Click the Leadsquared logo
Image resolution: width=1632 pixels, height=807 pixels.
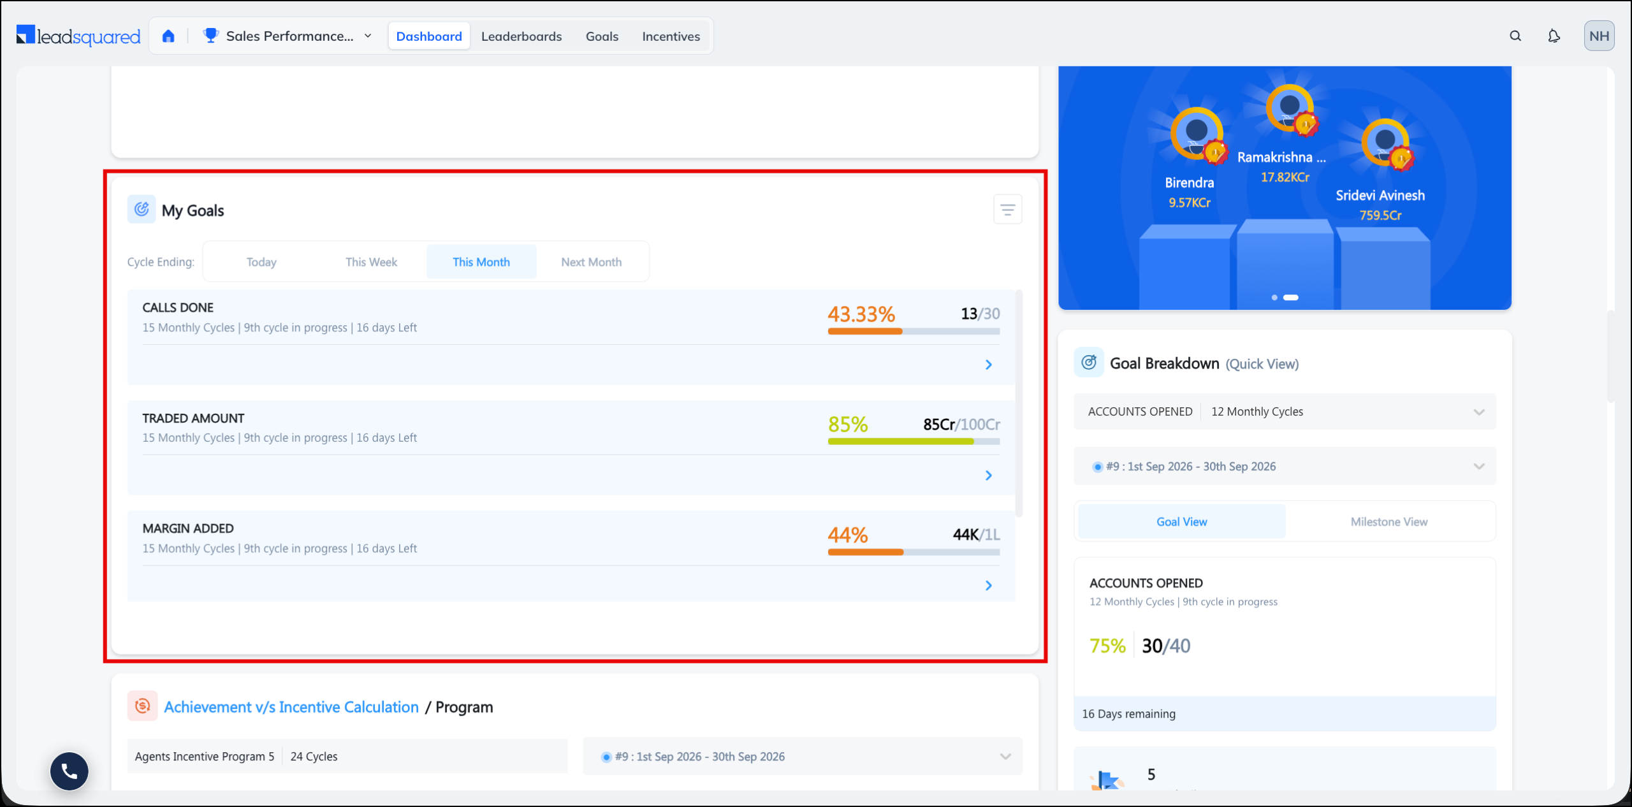coord(78,36)
